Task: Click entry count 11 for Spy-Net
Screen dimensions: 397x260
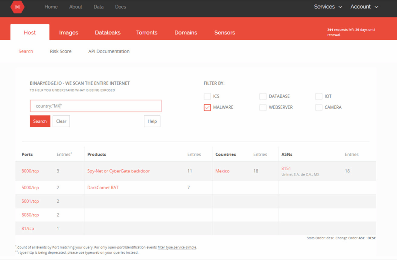Action: [x=190, y=171]
